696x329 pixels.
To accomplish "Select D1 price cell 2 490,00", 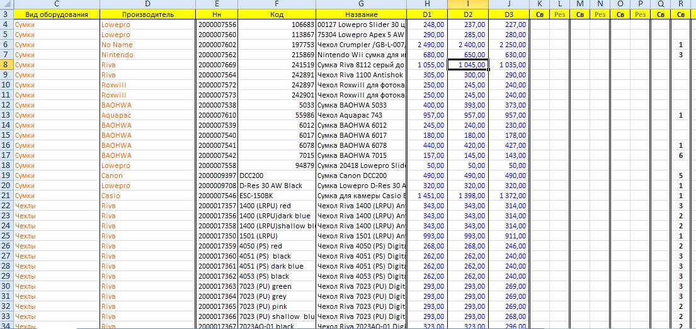I will pyautogui.click(x=426, y=45).
